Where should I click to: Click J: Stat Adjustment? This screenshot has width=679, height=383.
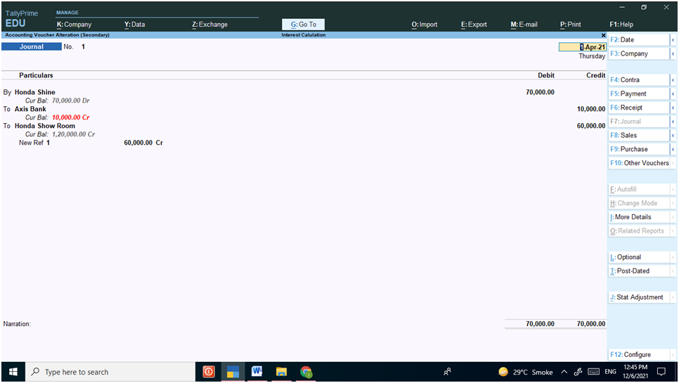coord(639,297)
